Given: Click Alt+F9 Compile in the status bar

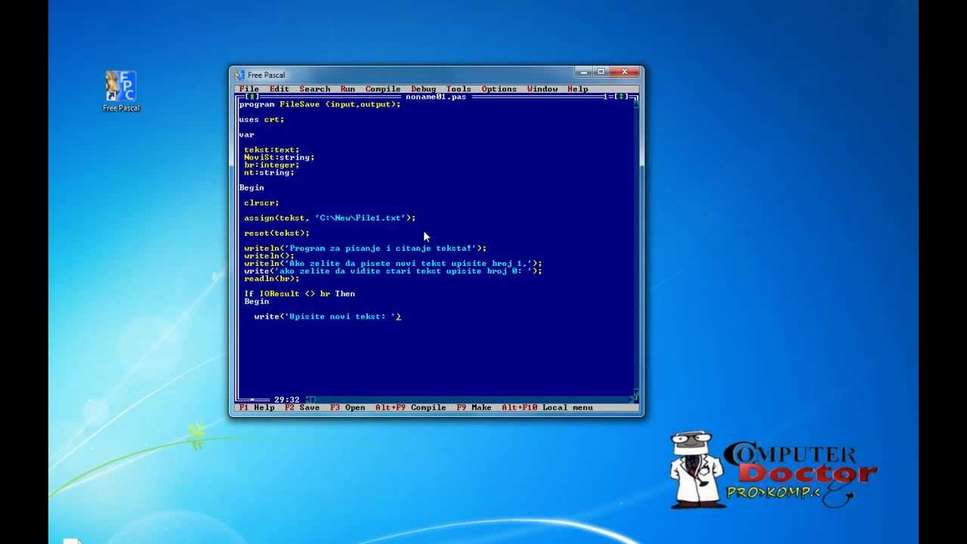Looking at the screenshot, I should click(411, 407).
